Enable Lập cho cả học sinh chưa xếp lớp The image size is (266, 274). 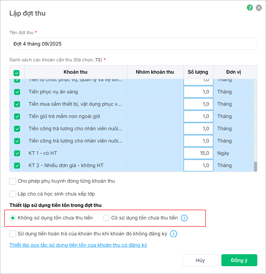point(13,194)
